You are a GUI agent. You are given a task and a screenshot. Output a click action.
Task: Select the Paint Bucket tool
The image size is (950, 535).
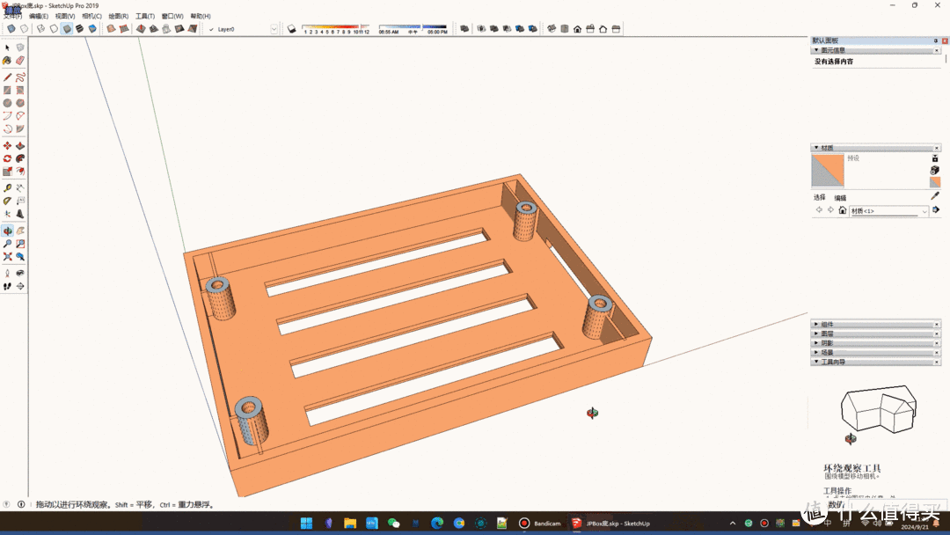[x=7, y=61]
